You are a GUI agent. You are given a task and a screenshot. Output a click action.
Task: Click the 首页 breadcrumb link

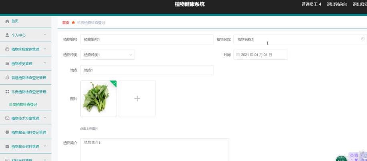coord(66,23)
